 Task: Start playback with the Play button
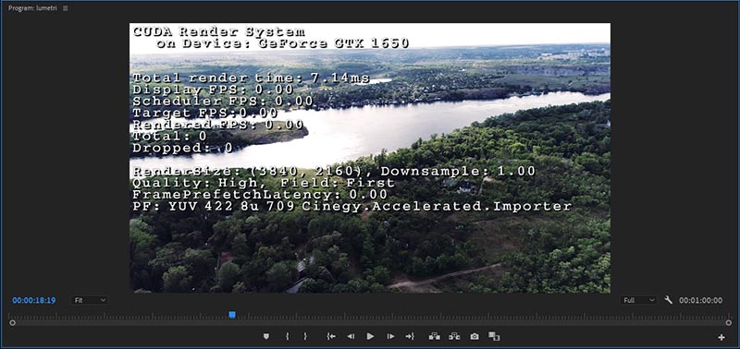pos(371,336)
